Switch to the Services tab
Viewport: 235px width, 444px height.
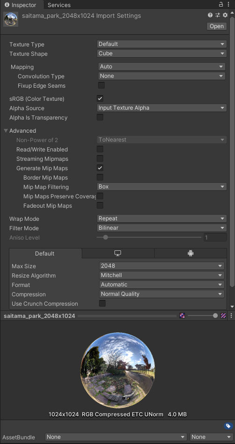click(59, 5)
